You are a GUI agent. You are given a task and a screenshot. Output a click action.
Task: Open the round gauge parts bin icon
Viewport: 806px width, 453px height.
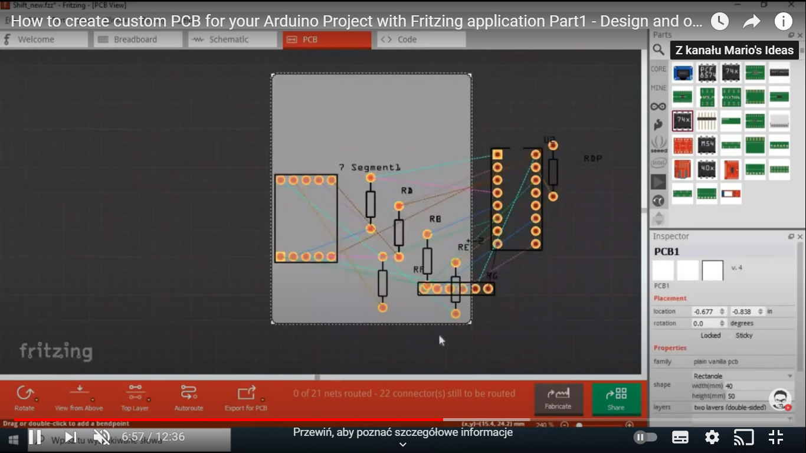658,201
